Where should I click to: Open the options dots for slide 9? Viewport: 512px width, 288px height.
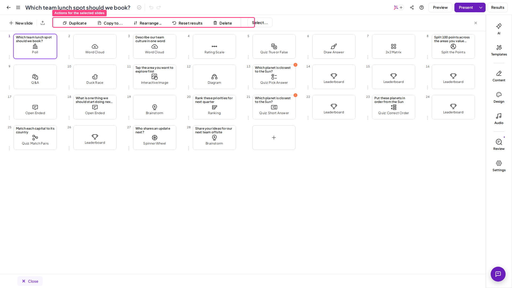coord(9,87)
